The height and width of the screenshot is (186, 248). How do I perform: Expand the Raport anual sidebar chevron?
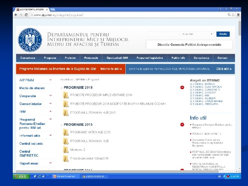tap(51, 163)
